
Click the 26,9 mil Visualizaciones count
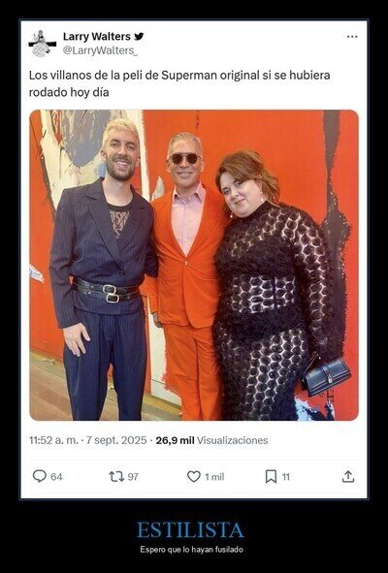[x=211, y=440]
